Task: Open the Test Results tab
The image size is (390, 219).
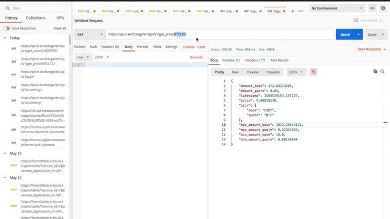Action: (x=280, y=60)
